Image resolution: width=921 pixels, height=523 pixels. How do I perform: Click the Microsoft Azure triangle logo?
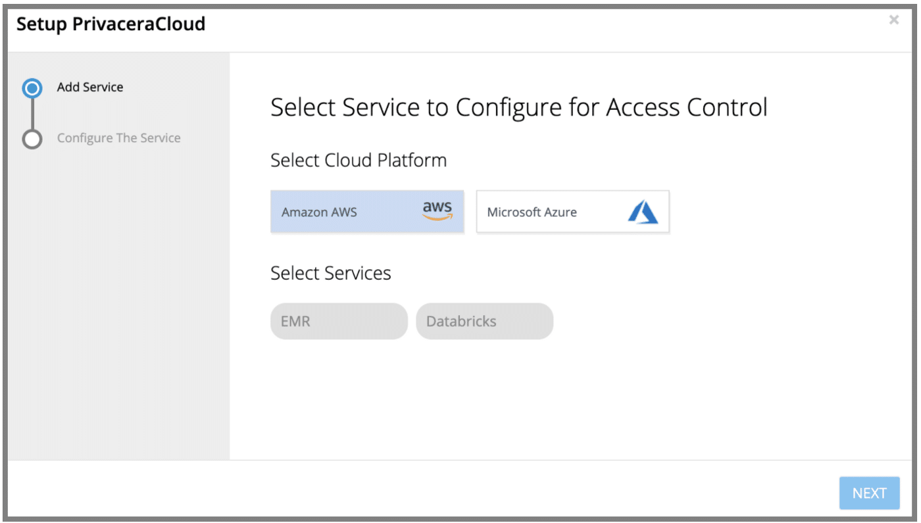pos(643,211)
